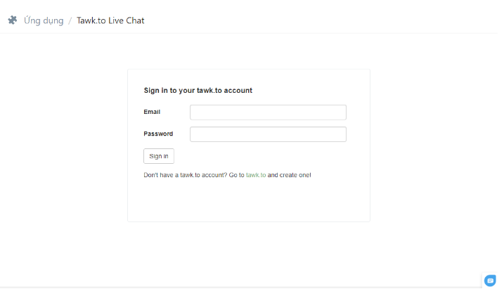Screen dimensions: 504x289
Task: Click the Sign in button
Action: coord(159,156)
